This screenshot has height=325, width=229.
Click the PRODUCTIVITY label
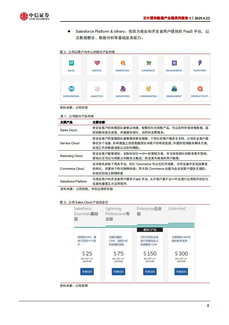tap(200, 96)
